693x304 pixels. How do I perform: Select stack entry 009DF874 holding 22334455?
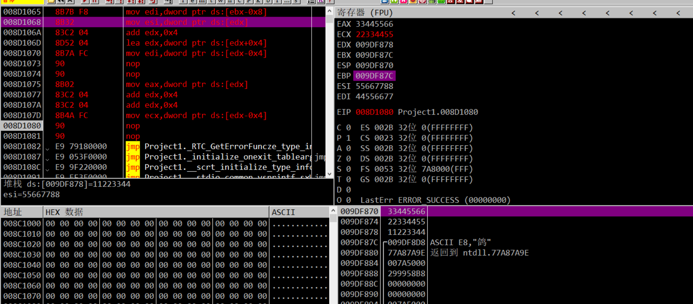pyautogui.click(x=516, y=222)
